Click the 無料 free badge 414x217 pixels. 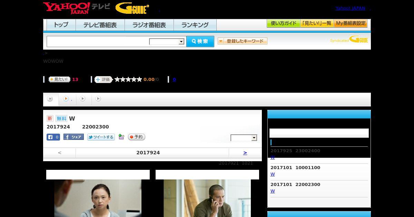61,118
